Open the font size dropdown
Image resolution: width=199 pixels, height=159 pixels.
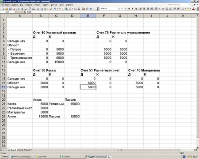tap(125, 9)
